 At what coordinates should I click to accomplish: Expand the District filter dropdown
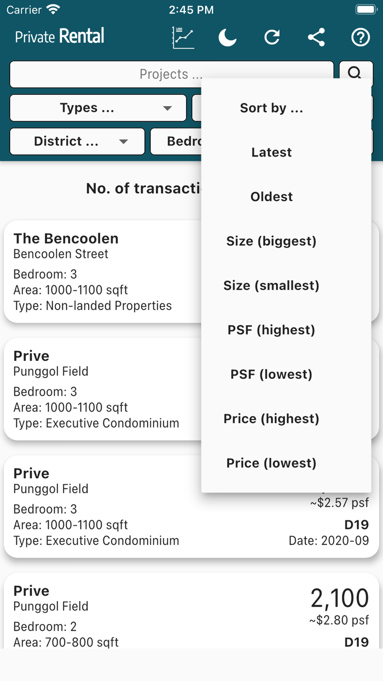[77, 141]
